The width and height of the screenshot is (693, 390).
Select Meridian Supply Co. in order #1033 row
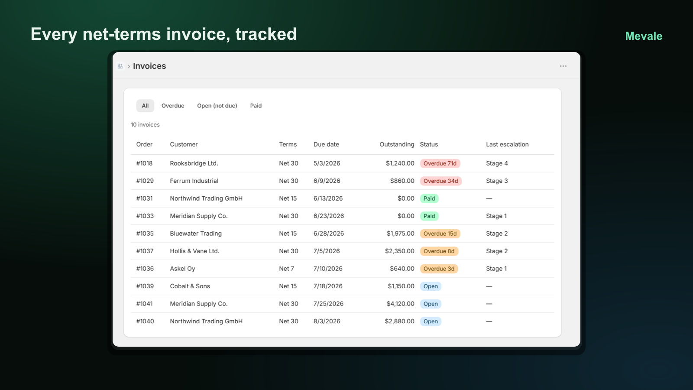pyautogui.click(x=199, y=216)
